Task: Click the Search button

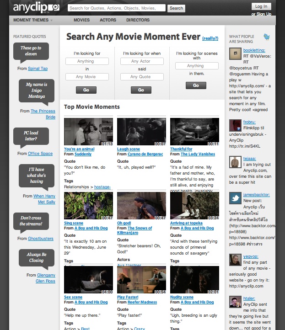Action: pos(176,8)
